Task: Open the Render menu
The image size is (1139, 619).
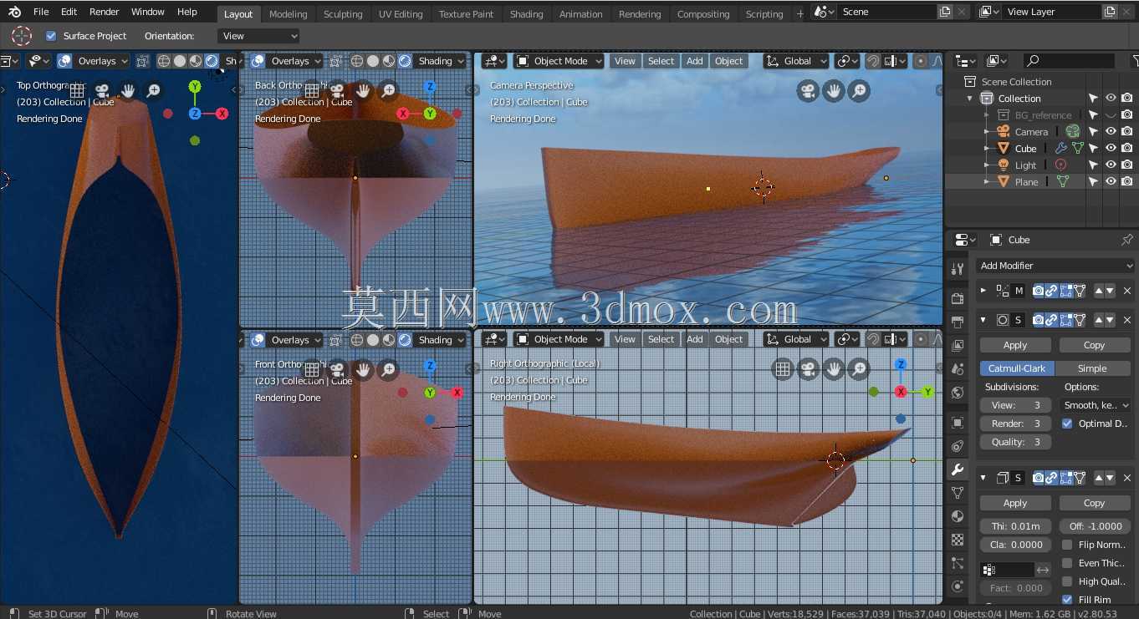Action: pyautogui.click(x=105, y=12)
